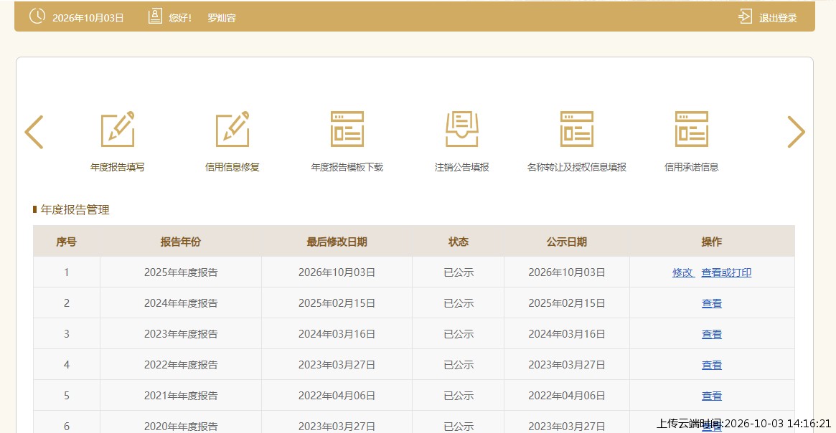Click the 名称转让及授权信息填报 form icon
This screenshot has height=433, width=836.
point(577,129)
